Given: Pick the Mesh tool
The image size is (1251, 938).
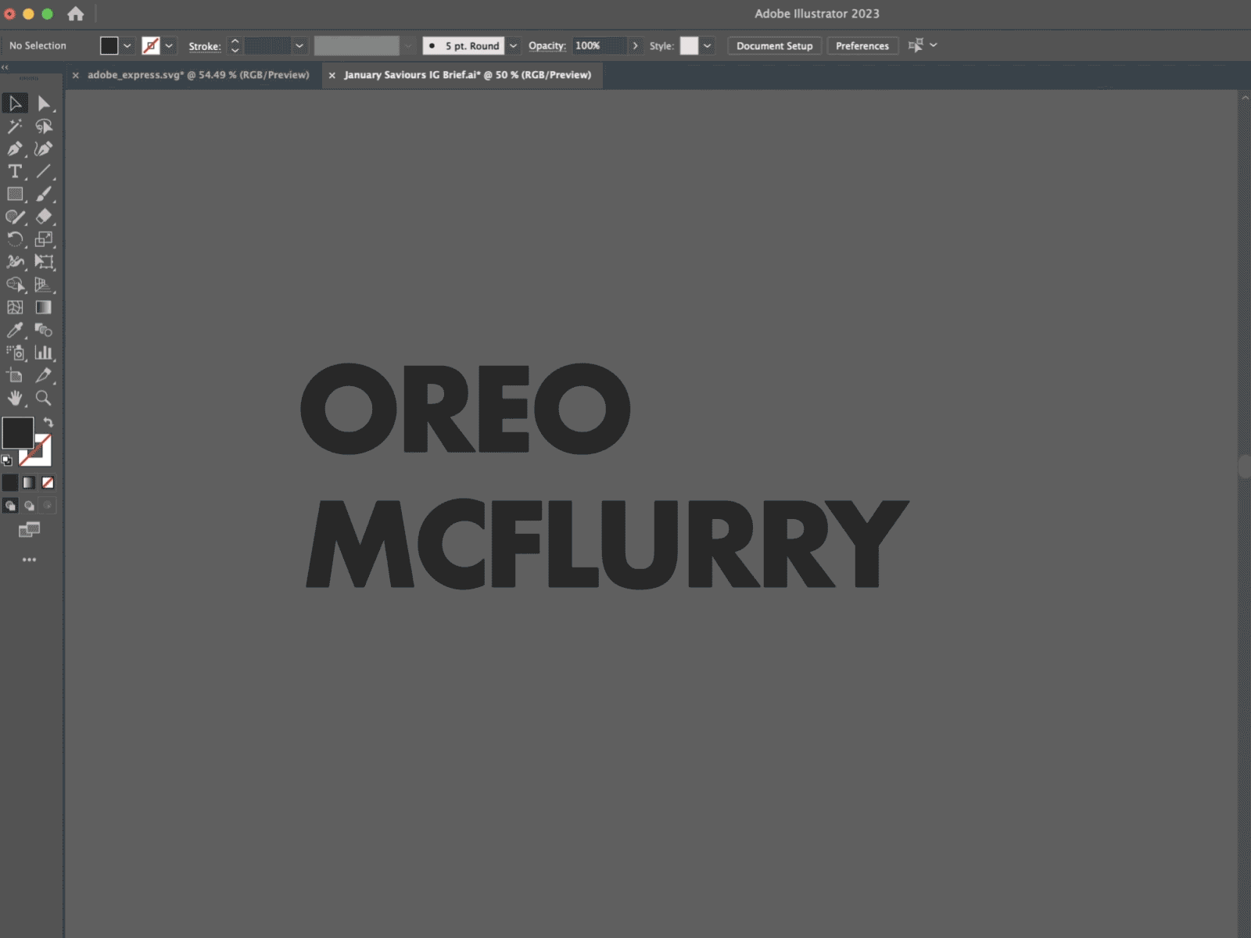Looking at the screenshot, I should pyautogui.click(x=15, y=307).
